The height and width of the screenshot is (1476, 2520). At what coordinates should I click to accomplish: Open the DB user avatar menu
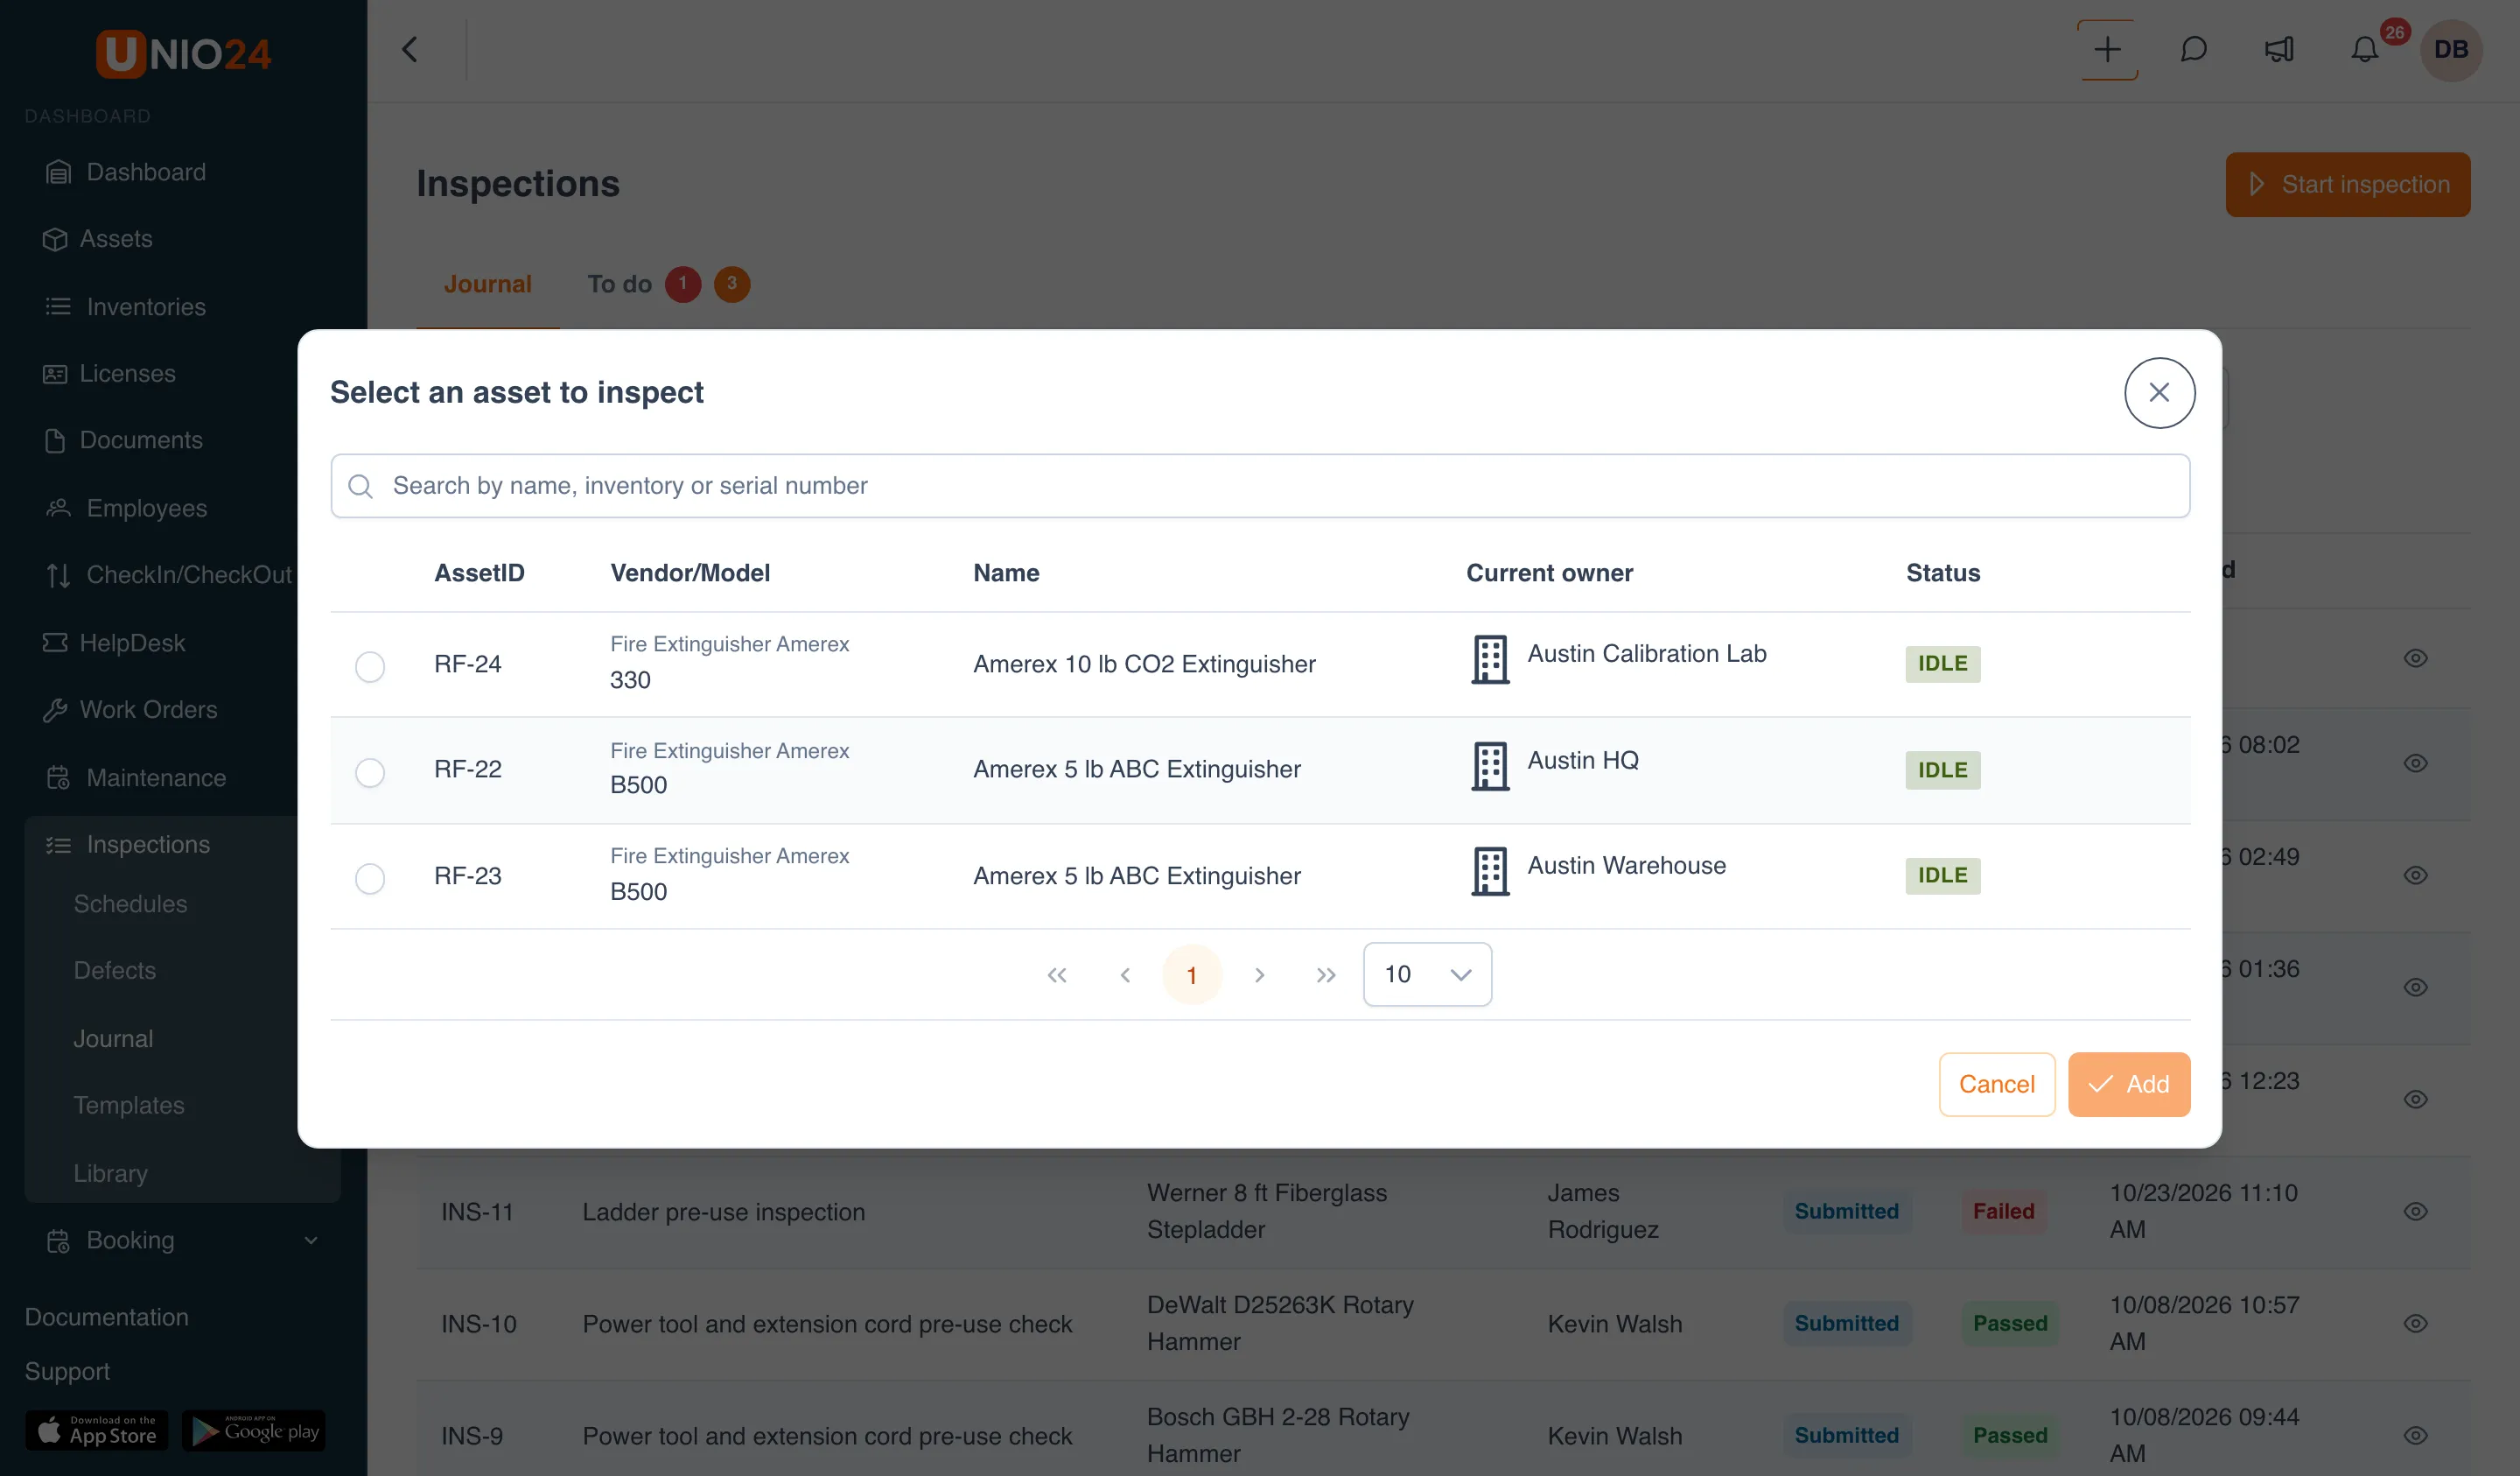tap(2450, 49)
